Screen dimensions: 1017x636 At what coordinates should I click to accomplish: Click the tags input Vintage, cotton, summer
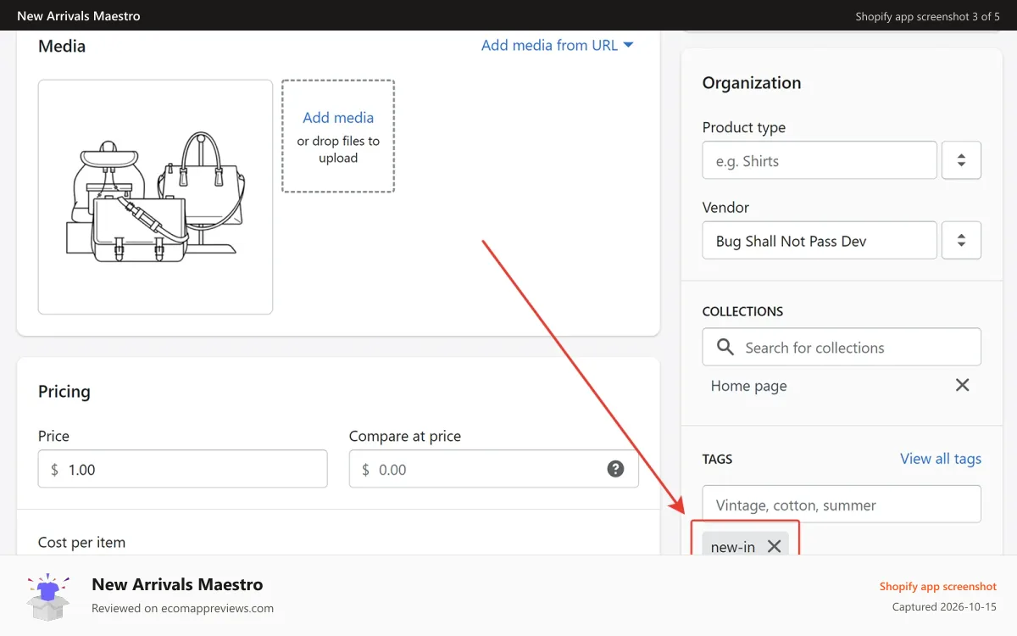tap(842, 504)
